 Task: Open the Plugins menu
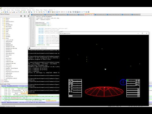tap(46, 10)
